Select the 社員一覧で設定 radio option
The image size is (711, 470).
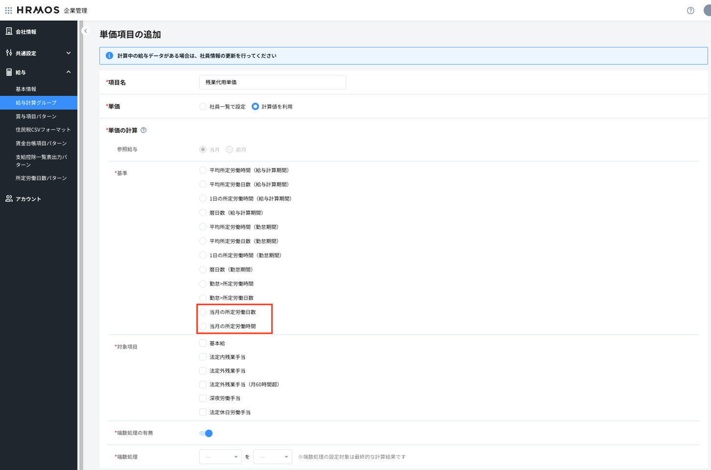pos(203,107)
